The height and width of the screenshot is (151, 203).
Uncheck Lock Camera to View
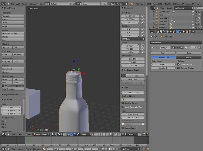point(123,107)
